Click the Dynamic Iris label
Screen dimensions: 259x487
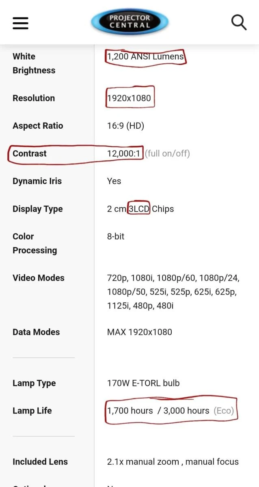tap(37, 181)
